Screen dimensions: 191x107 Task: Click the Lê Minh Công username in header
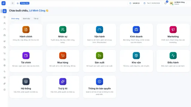[x=179, y=2]
